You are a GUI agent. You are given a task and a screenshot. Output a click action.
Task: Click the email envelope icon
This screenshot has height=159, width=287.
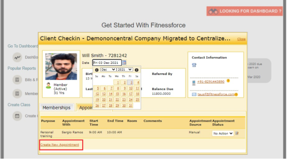point(194,94)
